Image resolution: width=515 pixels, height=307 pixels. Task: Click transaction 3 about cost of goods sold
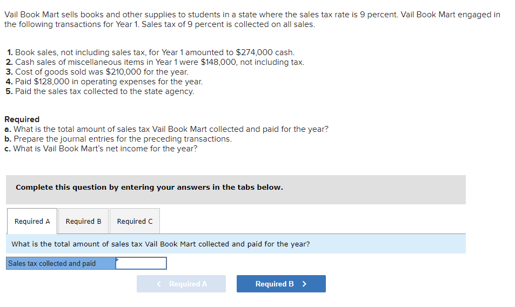[97, 72]
